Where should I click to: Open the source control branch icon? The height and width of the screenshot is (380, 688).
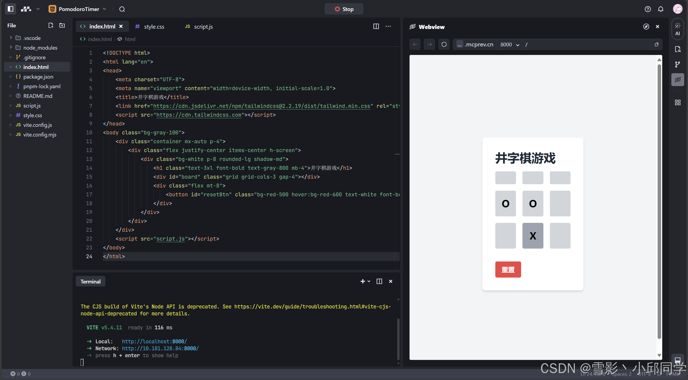tap(678, 64)
